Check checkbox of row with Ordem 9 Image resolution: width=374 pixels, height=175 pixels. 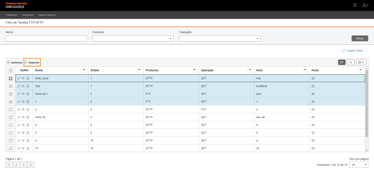[10, 133]
